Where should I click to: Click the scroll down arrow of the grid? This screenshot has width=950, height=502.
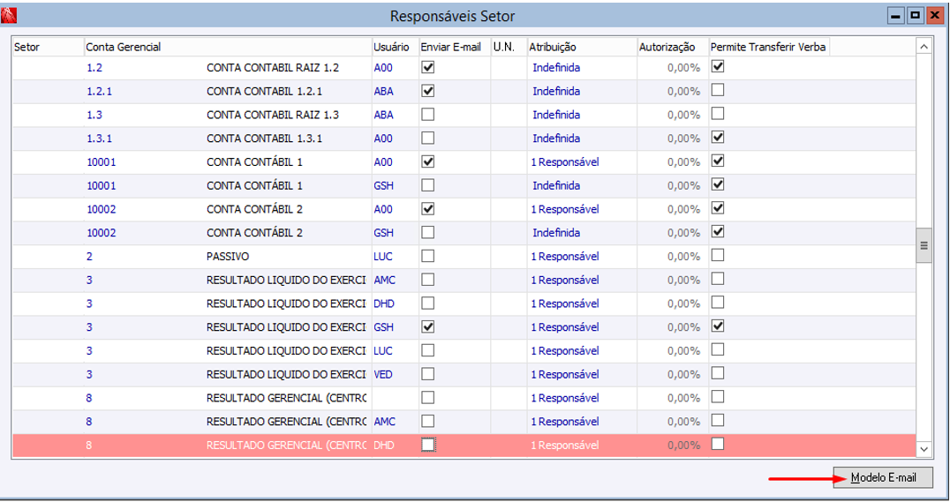[924, 449]
